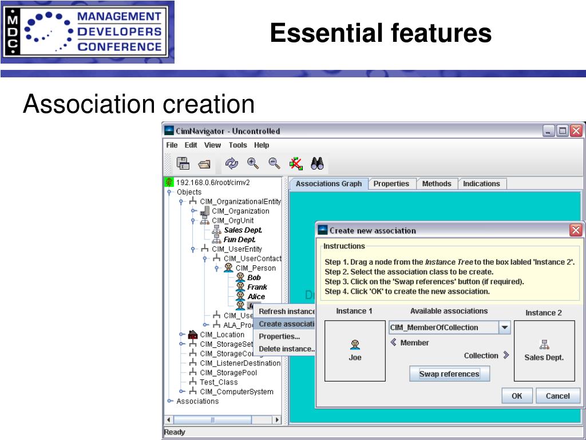Close the Create new association dialog
Viewport: 586px width, 440px height.
coord(576,230)
